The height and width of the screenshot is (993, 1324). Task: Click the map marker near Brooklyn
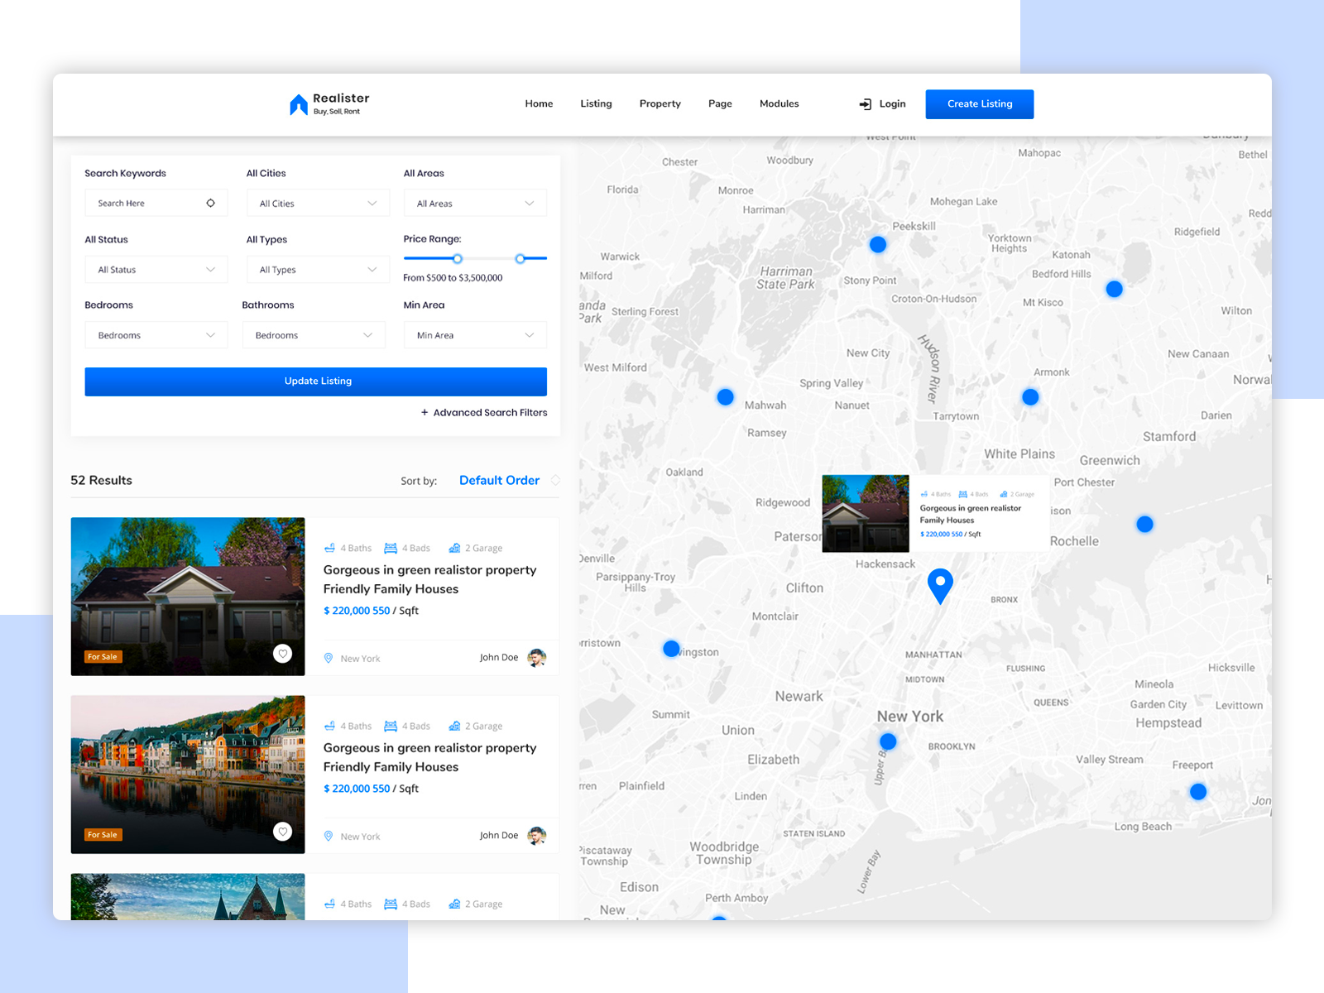coord(888,741)
